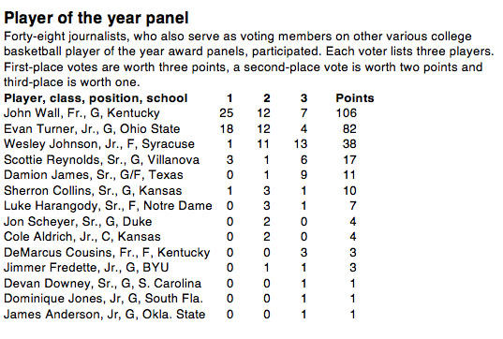503x339 pixels.
Task: Select the John Wall, Kentucky row
Action: pyautogui.click(x=180, y=113)
